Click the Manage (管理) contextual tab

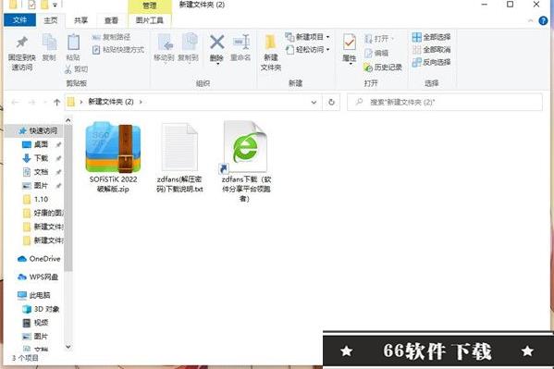coord(150,6)
